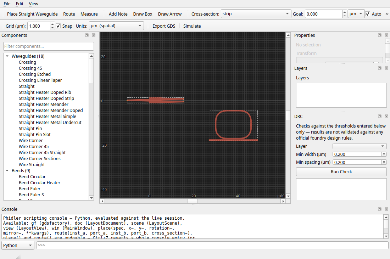Viewport: 390px width, 259px height.
Task: Close the Console panel
Action: [x=386, y=209]
